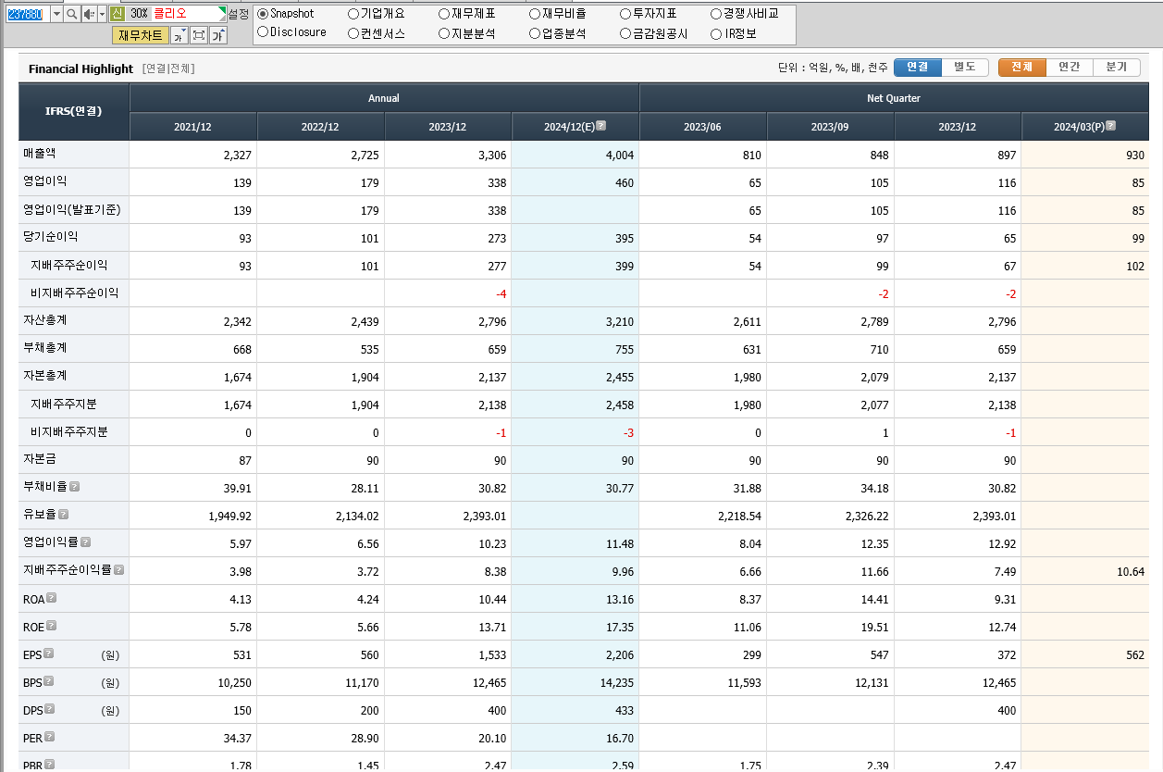Click the 자본금 row label
The height and width of the screenshot is (772, 1163).
pyautogui.click(x=39, y=459)
